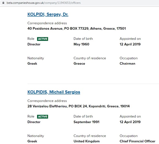Click the September 1991 date of birth

(86, 122)
